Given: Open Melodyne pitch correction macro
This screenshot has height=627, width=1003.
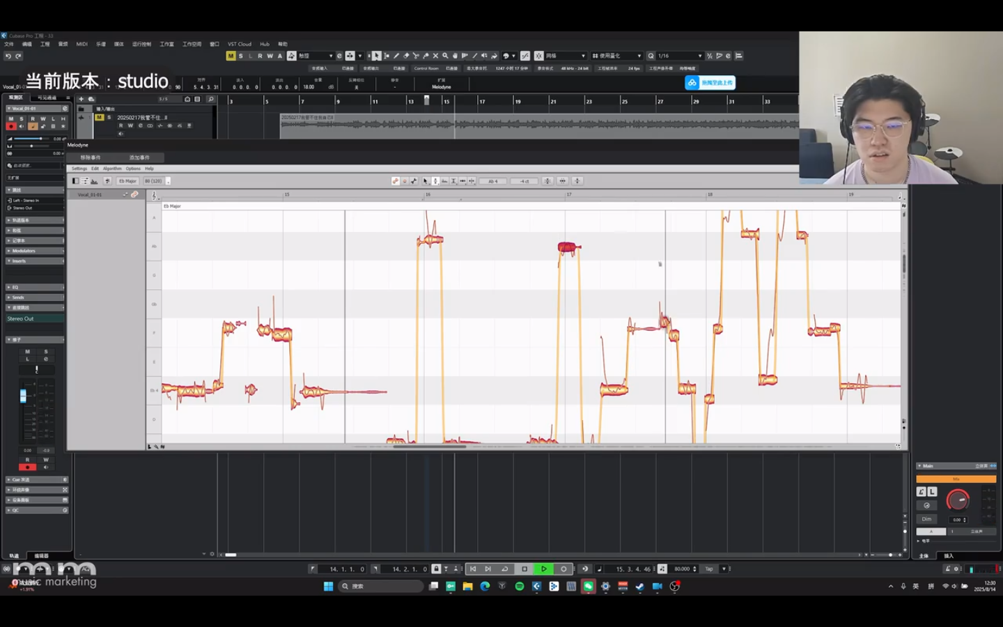Looking at the screenshot, I should (x=547, y=181).
